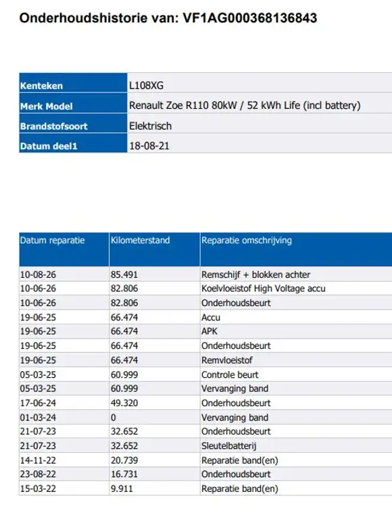Click the Datum reparatie column header
The width and height of the screenshot is (392, 519).
click(x=64, y=249)
